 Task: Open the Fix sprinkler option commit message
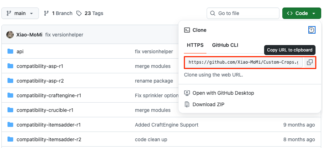(x=157, y=95)
